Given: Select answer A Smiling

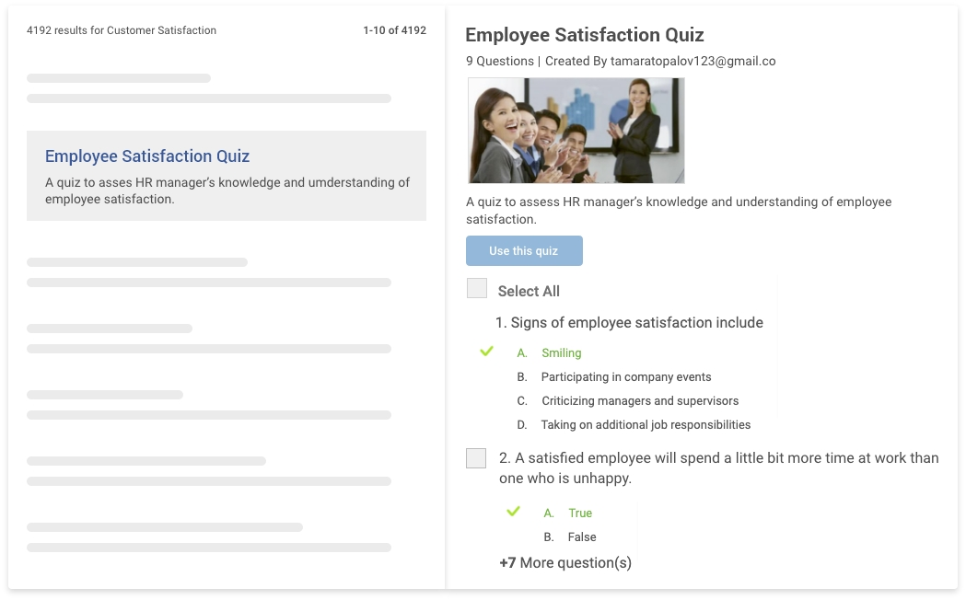Looking at the screenshot, I should tap(561, 353).
